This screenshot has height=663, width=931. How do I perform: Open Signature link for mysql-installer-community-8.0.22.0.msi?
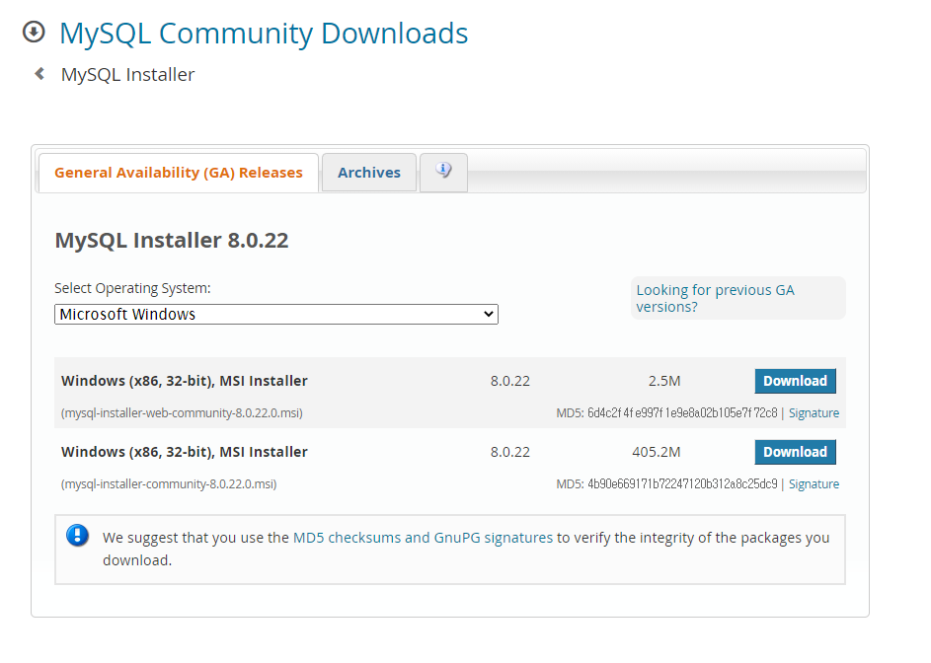tap(814, 484)
